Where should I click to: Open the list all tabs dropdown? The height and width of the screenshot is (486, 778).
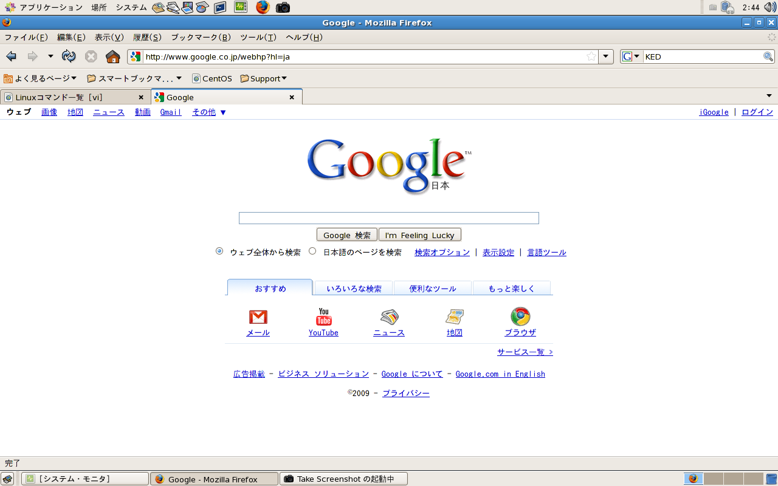(x=769, y=96)
